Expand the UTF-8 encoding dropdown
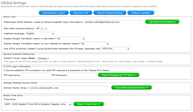Viewport: 193px width, 112px height. [116, 49]
